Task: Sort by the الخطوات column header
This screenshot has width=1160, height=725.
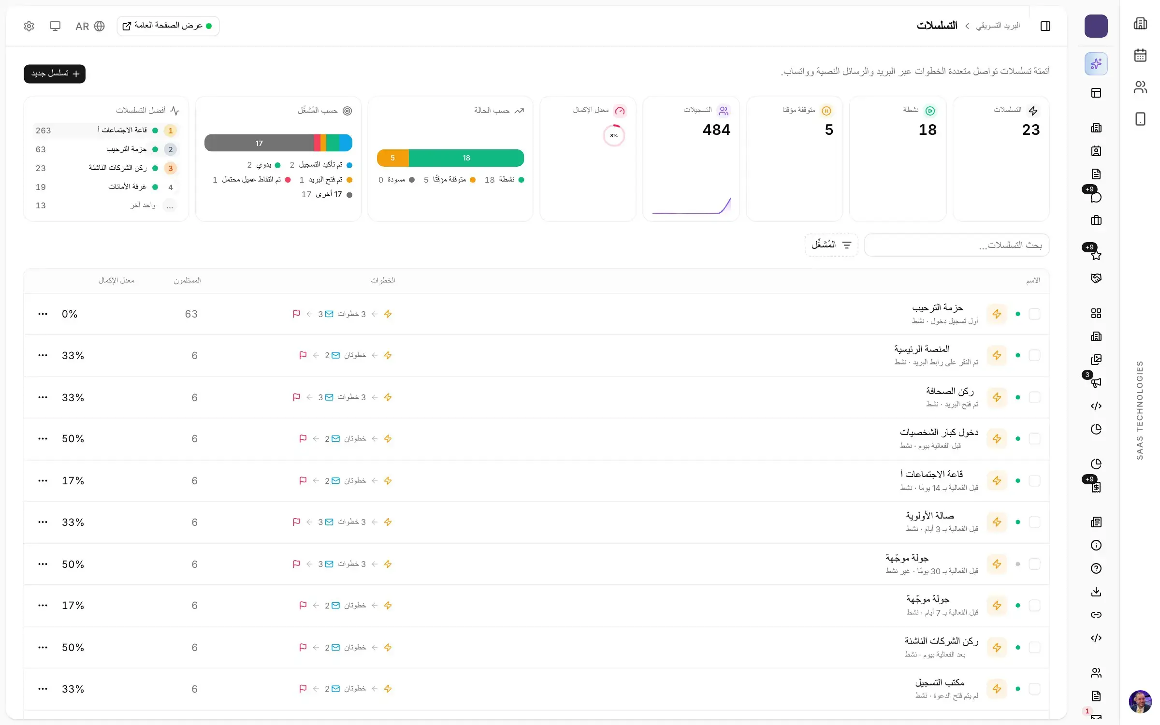Action: tap(383, 280)
